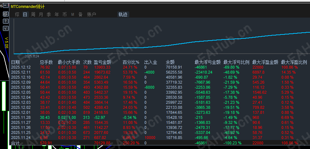Click the 余额 column header
The height and width of the screenshot is (149, 310).
[170, 62]
